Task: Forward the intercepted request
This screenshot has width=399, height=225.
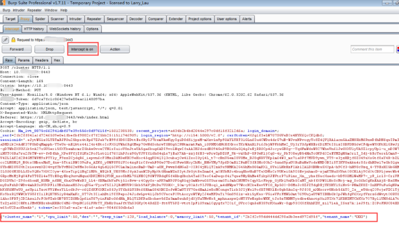Action: click(17, 49)
